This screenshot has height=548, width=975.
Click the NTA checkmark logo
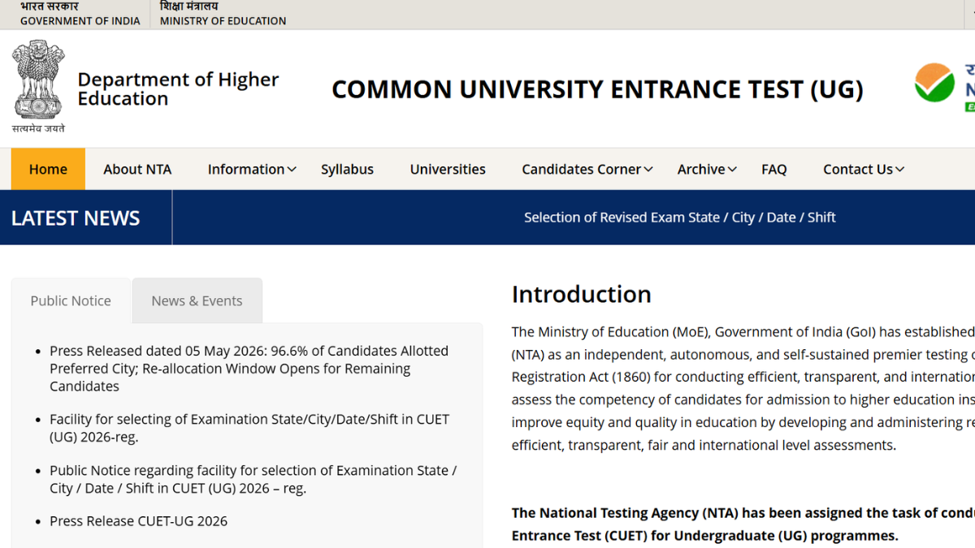click(x=934, y=83)
